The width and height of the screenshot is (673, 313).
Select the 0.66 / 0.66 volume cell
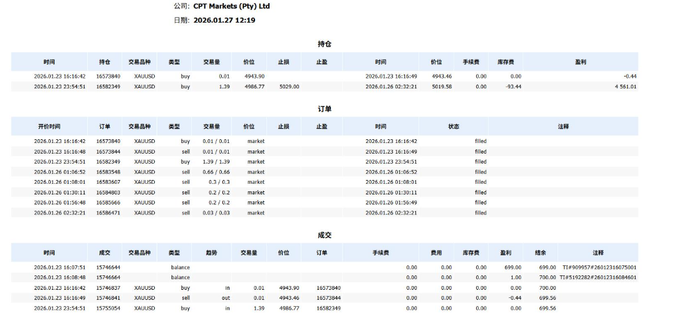(x=216, y=172)
